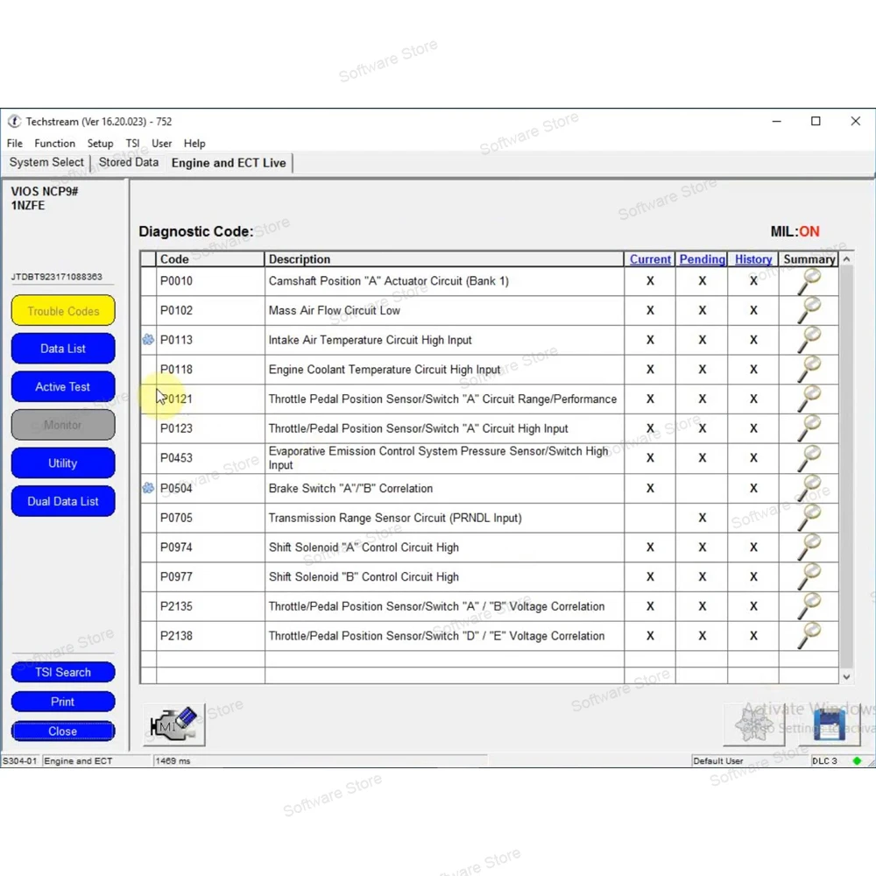Open the Data List
Image resolution: width=876 pixels, height=876 pixels.
click(x=63, y=349)
